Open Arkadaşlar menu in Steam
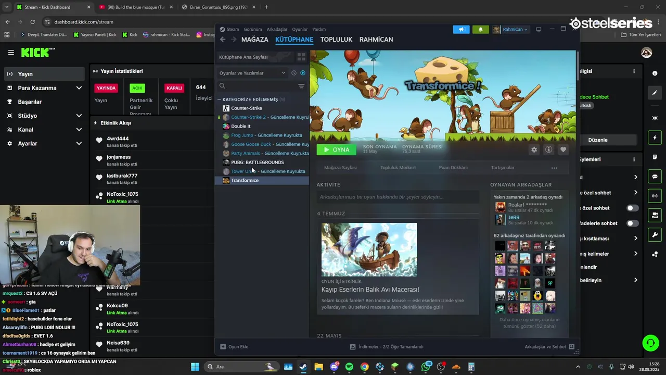Image resolution: width=666 pixels, height=375 pixels. point(277,29)
